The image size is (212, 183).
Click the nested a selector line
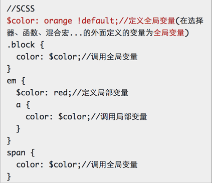(x=23, y=105)
